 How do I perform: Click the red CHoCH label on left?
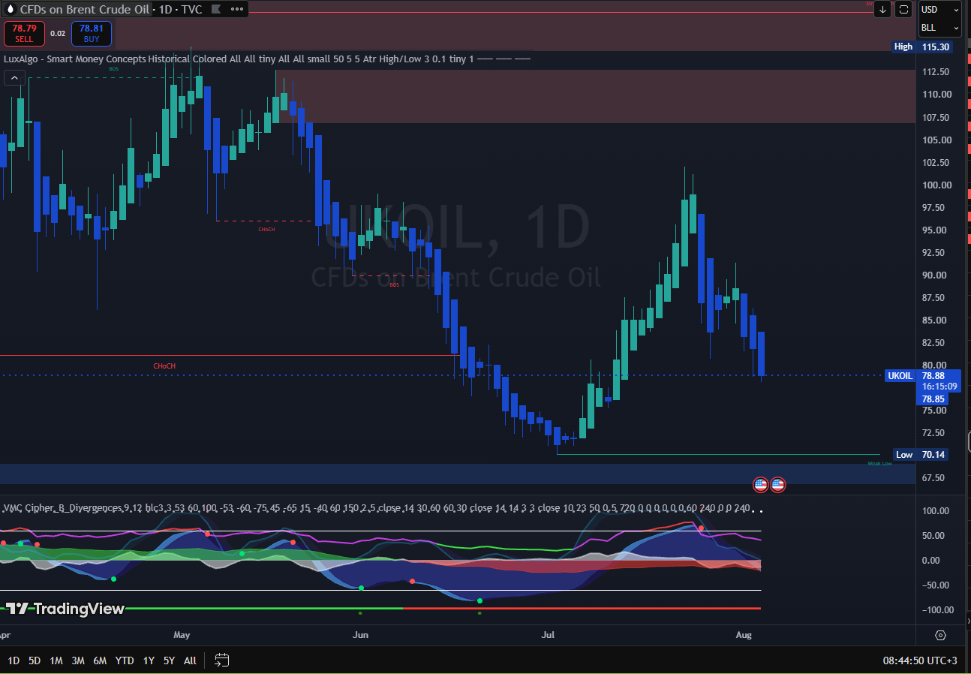point(164,366)
